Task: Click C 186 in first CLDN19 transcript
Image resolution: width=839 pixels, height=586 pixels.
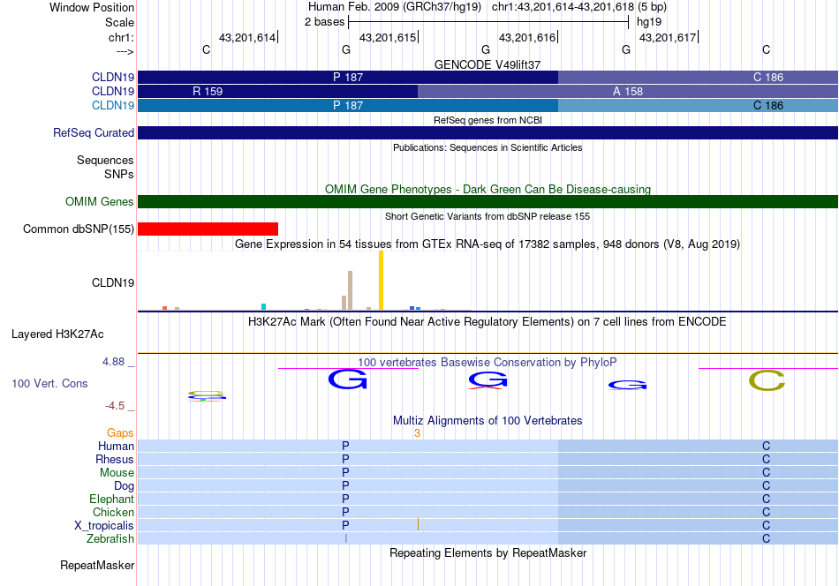Action: coord(767,78)
